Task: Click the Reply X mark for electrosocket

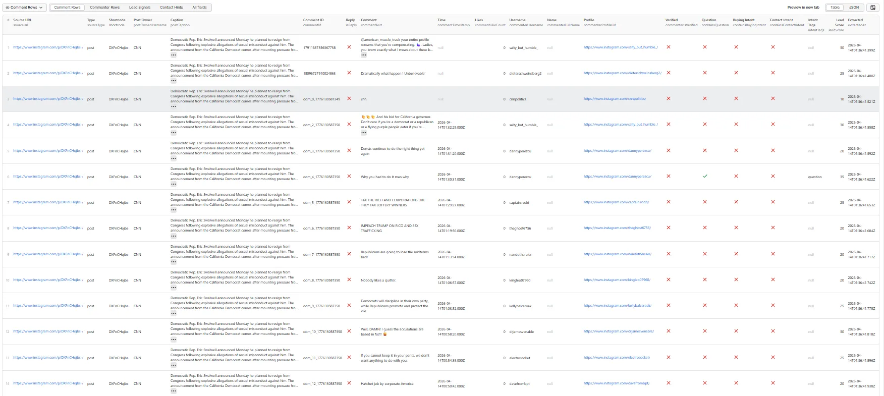Action: [349, 357]
